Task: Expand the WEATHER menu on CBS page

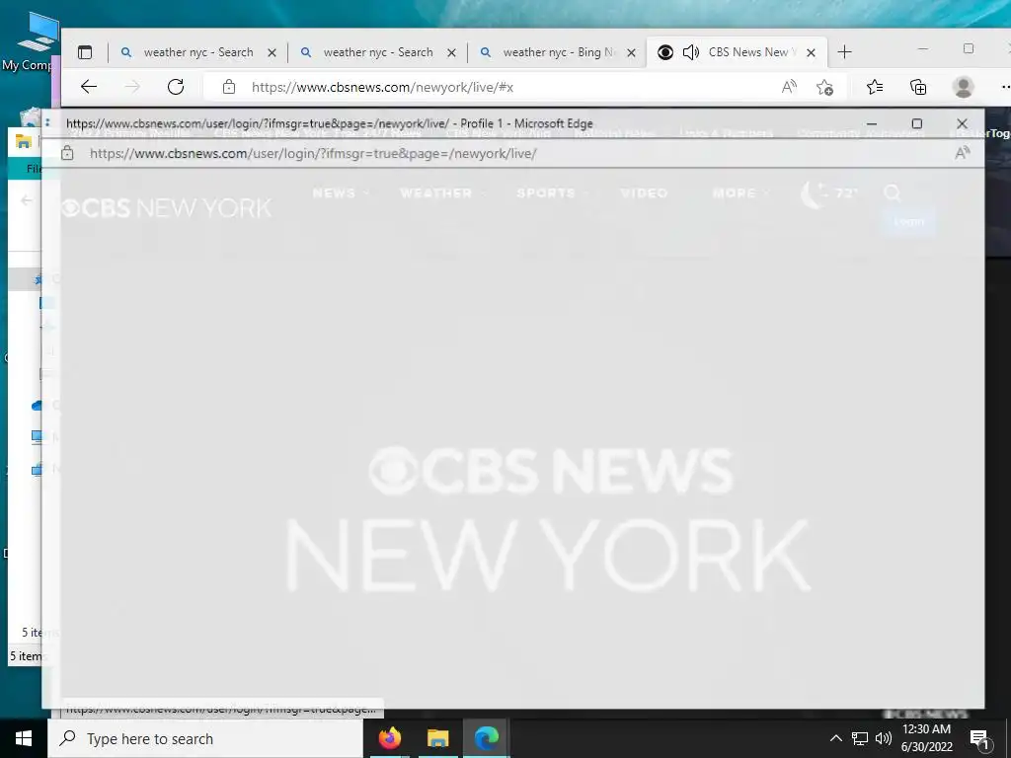Action: (443, 192)
